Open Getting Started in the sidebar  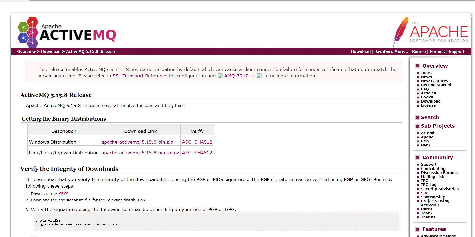pyautogui.click(x=436, y=85)
